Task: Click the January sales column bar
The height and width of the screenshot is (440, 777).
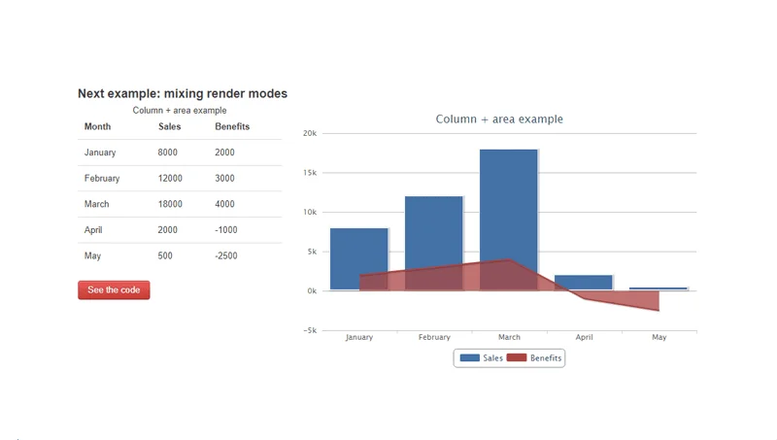Action: click(358, 248)
